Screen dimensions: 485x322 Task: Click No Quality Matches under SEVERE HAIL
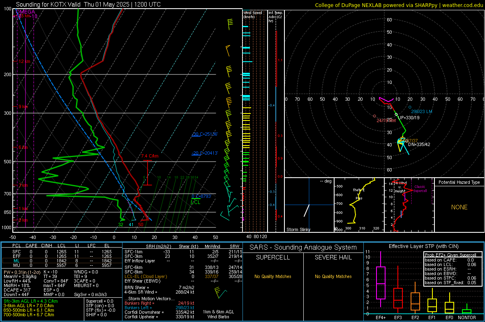click(333, 276)
